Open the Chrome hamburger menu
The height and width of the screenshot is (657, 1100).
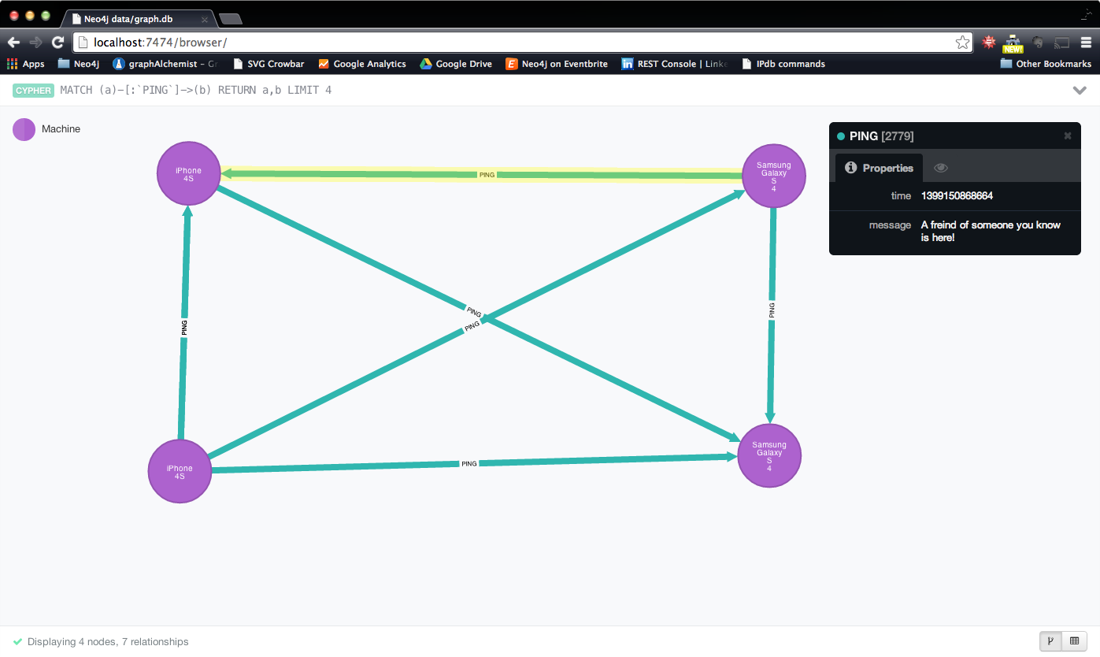tap(1087, 43)
